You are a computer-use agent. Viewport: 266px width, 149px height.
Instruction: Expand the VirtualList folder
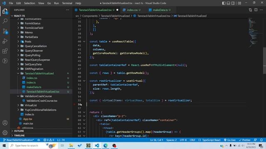click(31, 105)
